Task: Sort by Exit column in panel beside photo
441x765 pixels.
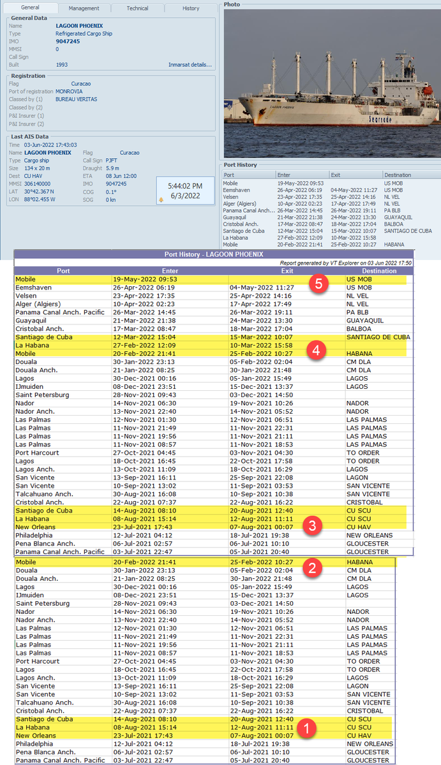Action: coord(355,175)
